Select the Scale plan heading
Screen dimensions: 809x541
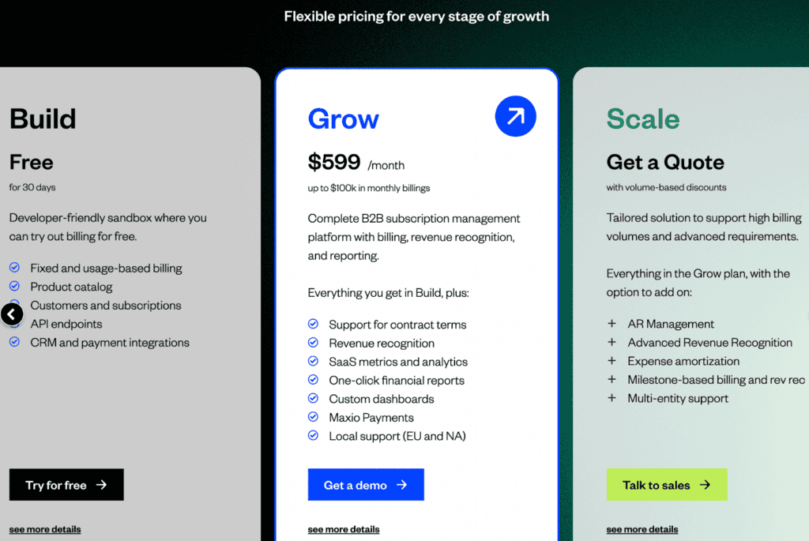[643, 119]
